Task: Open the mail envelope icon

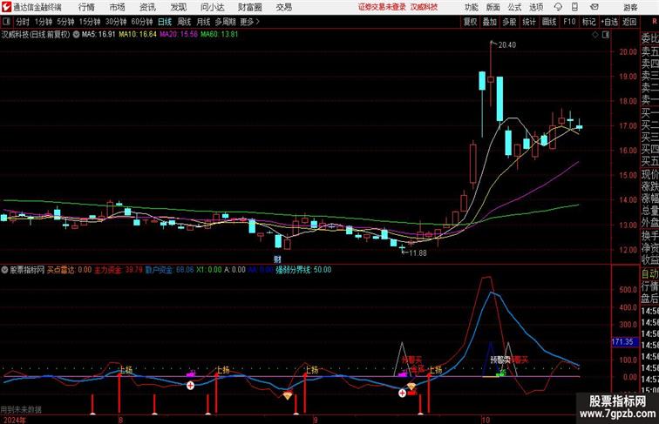Action: 594,7
